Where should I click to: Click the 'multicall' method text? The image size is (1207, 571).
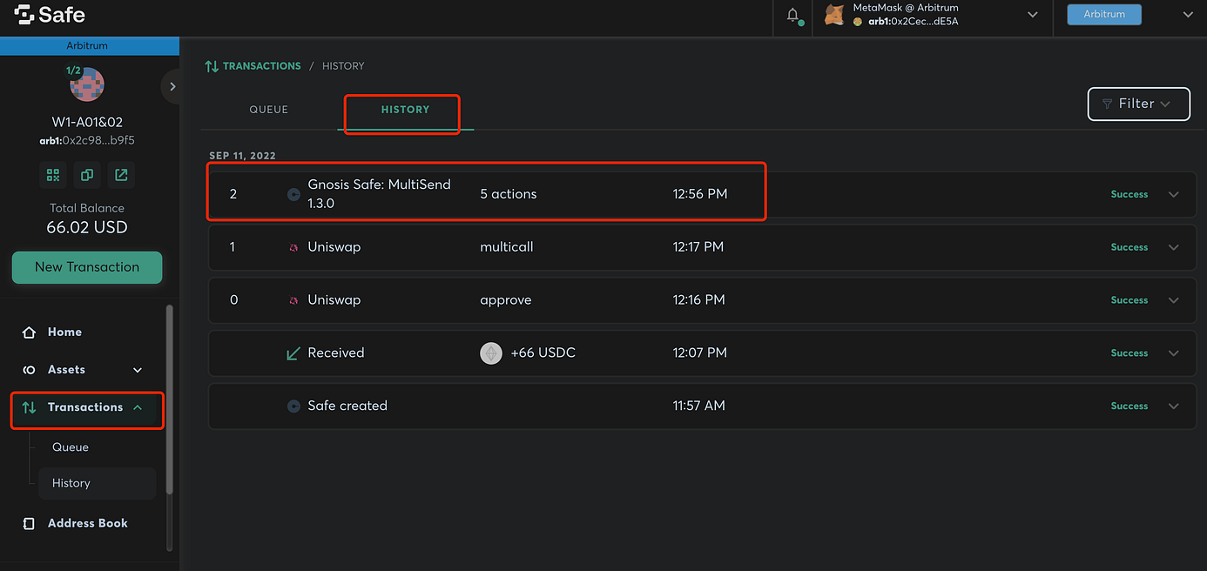coord(507,247)
